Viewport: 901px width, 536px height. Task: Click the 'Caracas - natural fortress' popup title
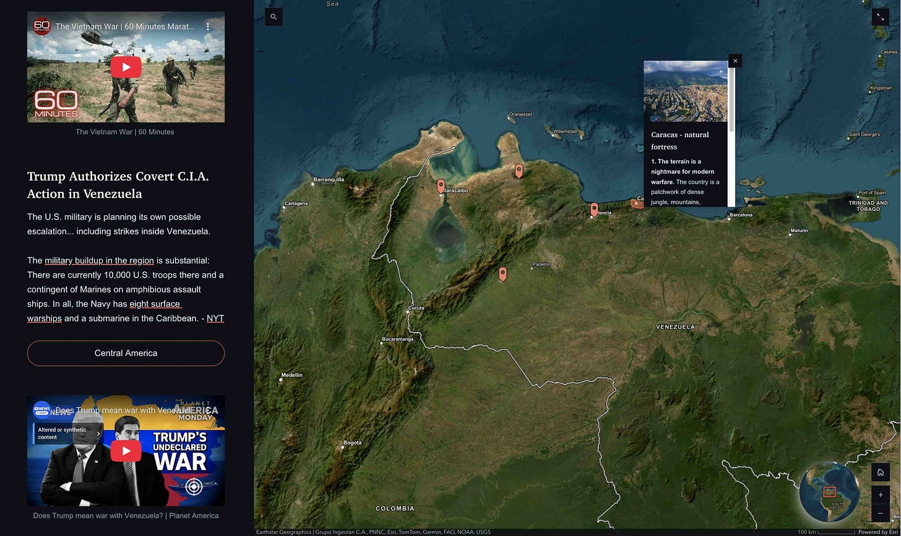click(x=680, y=140)
